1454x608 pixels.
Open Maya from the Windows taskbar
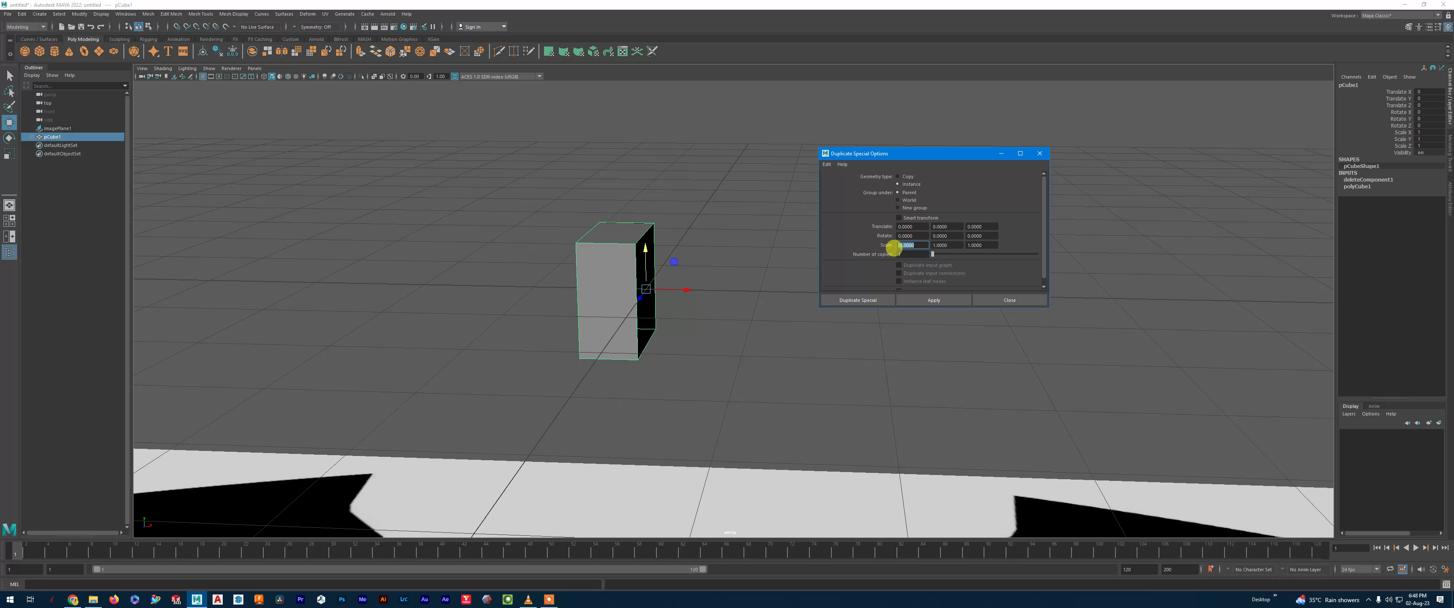pos(197,599)
